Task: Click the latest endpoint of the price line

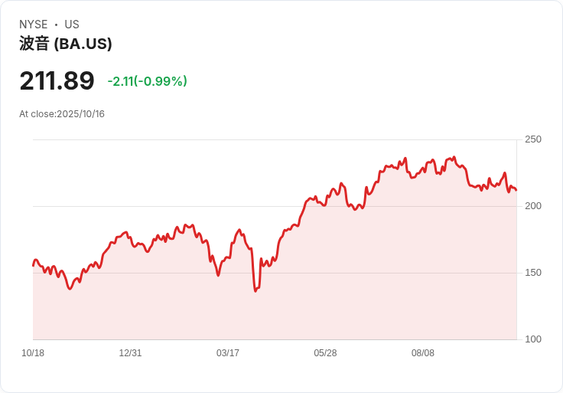Action: (516, 190)
